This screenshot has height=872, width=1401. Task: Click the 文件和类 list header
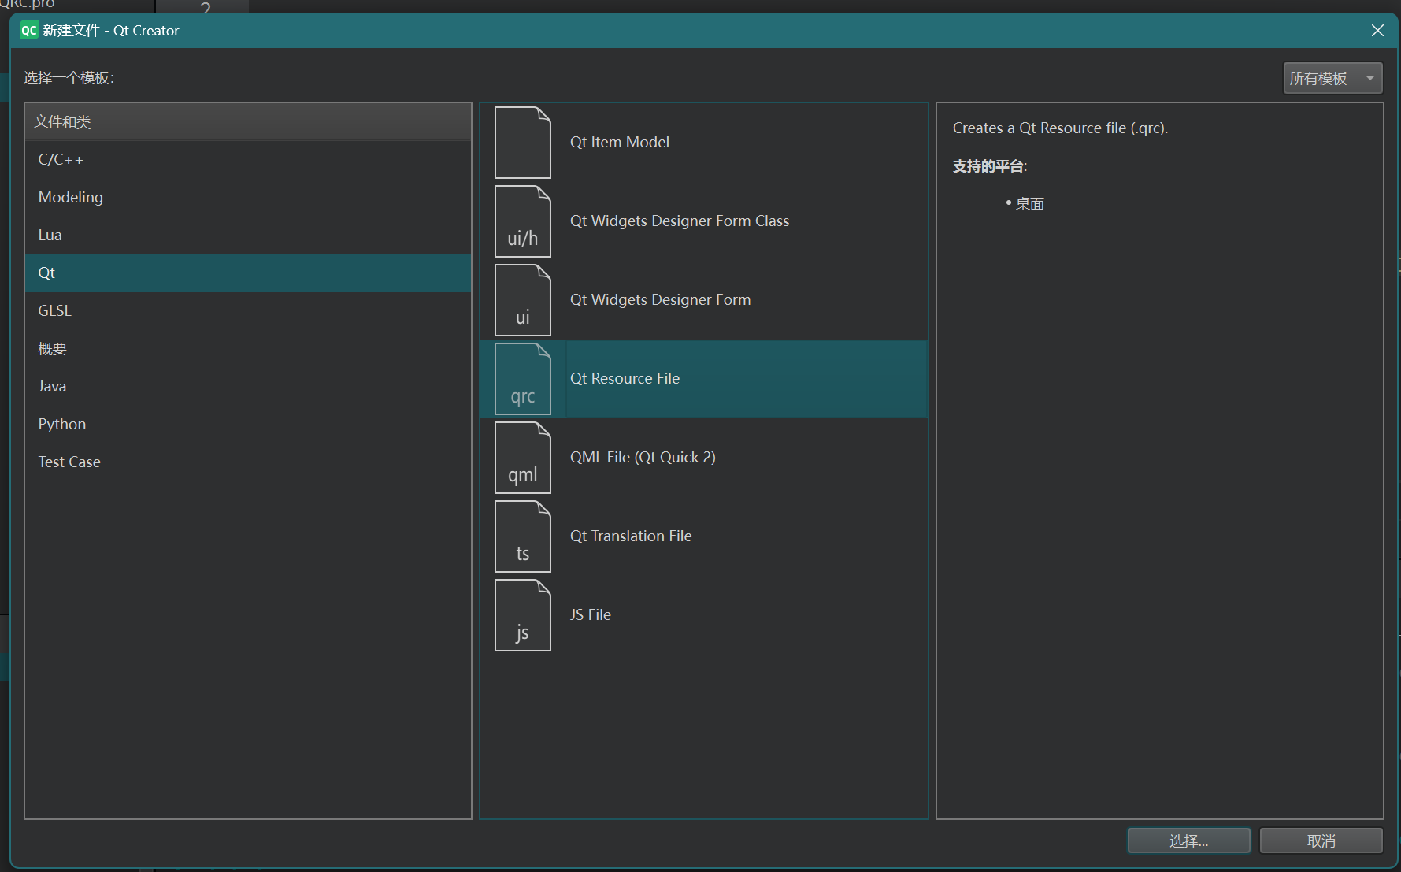pyautogui.click(x=248, y=122)
